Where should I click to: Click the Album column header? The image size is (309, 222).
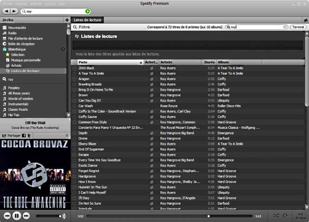point(239,62)
